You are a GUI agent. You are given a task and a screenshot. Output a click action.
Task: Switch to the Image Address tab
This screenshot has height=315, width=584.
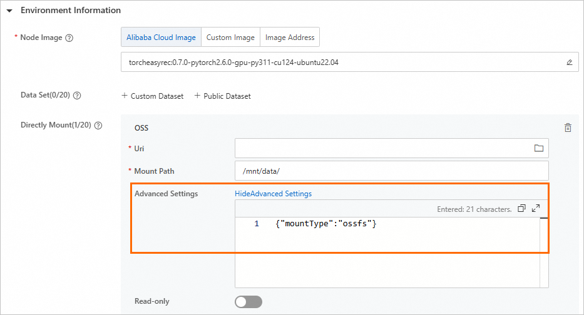(290, 37)
